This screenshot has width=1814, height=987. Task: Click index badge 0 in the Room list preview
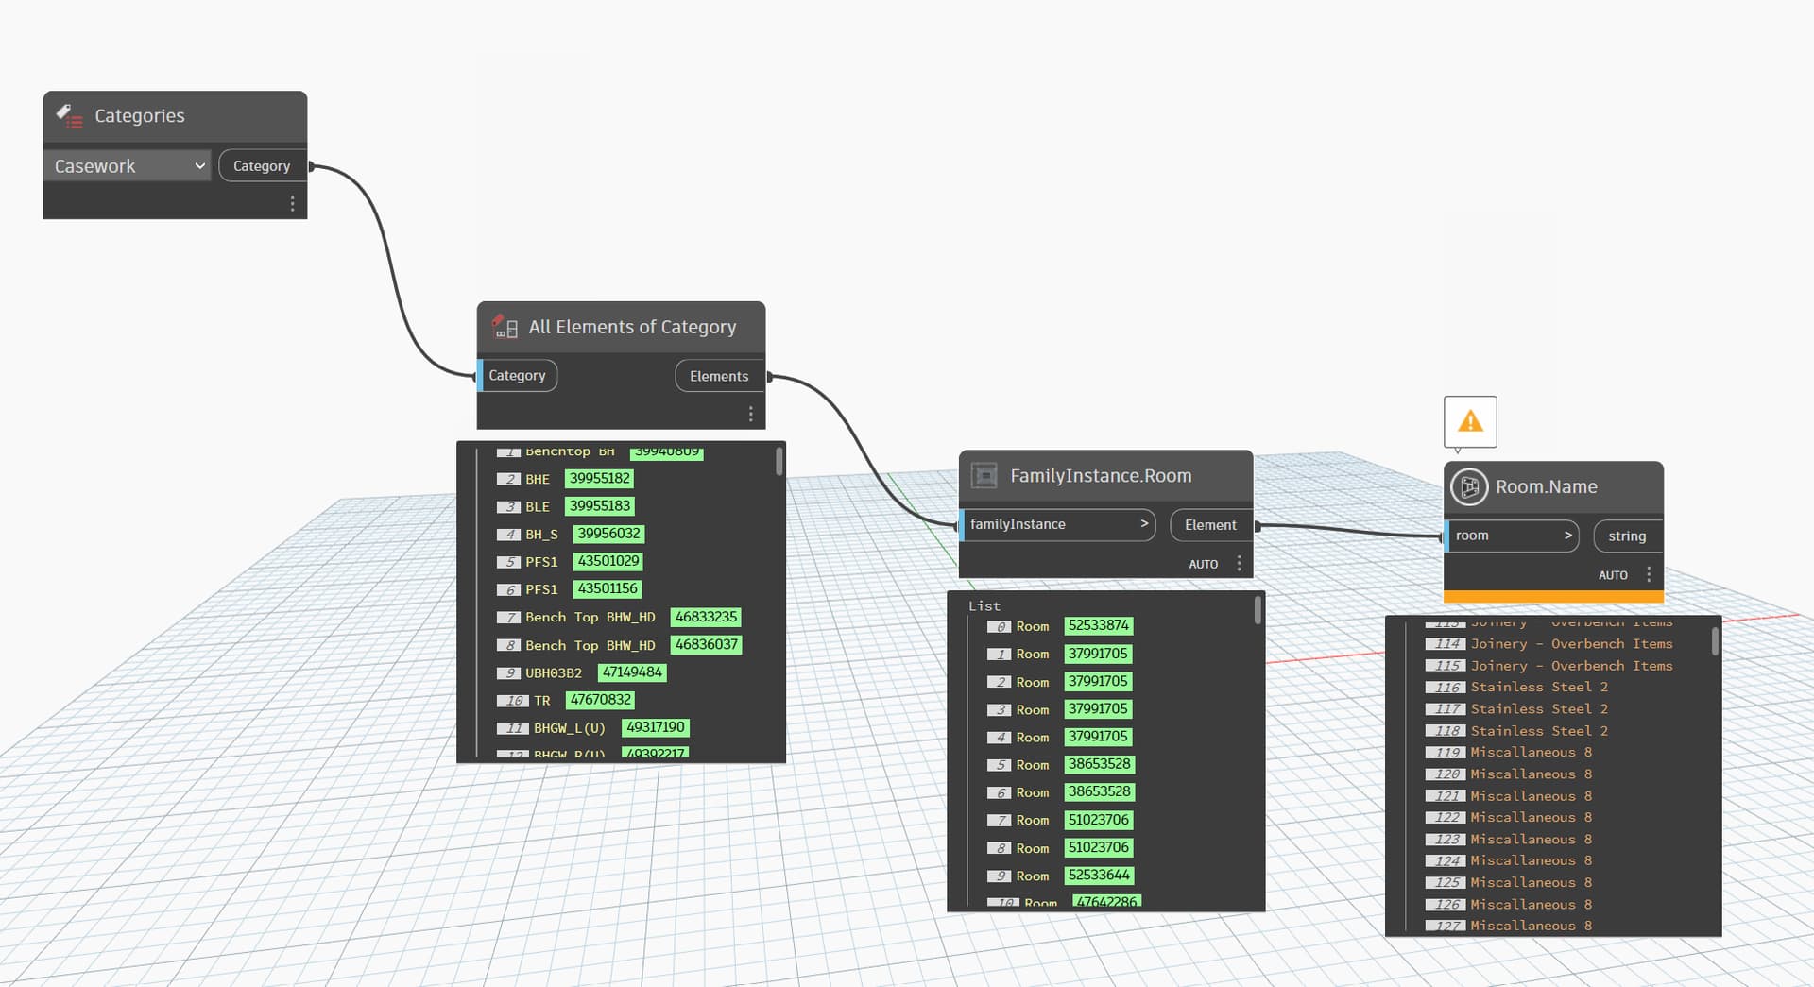[1001, 625]
